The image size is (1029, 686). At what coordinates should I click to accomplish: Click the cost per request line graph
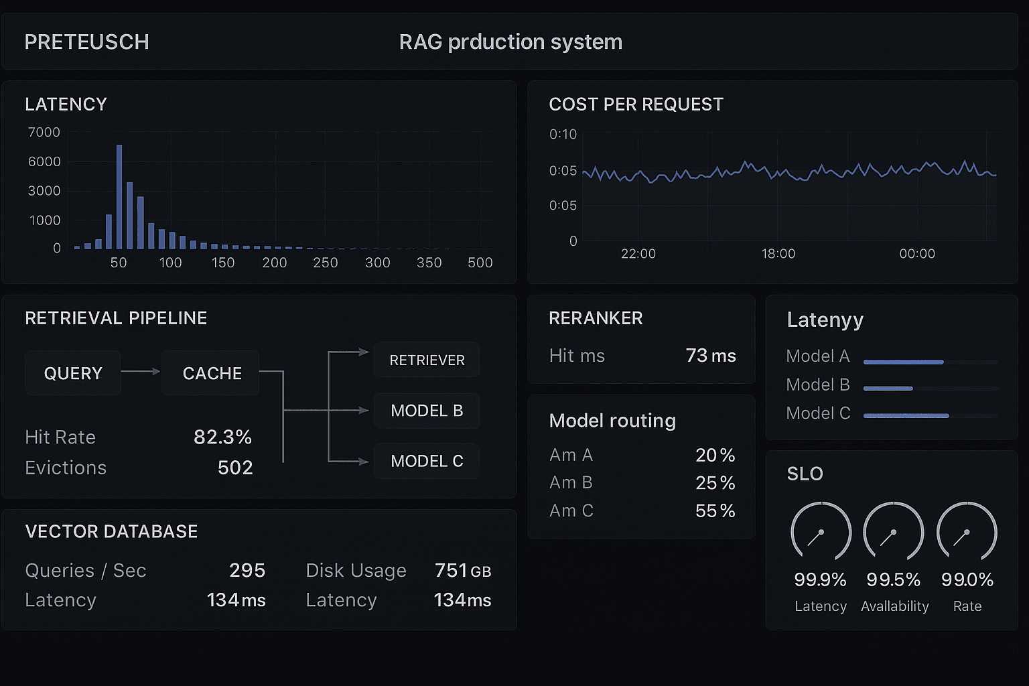(x=789, y=171)
